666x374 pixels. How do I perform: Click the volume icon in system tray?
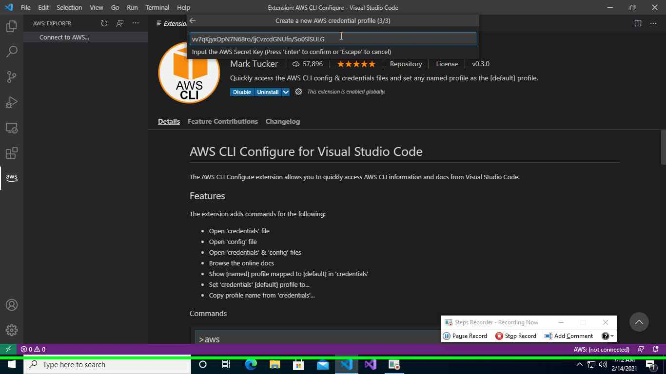(603, 364)
